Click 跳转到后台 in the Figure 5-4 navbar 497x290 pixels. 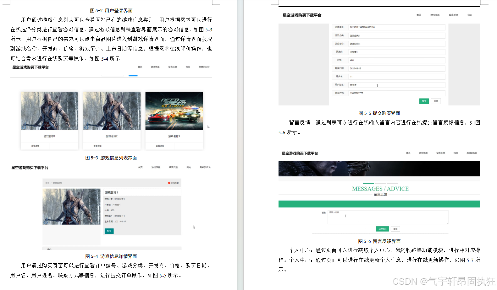point(205,167)
